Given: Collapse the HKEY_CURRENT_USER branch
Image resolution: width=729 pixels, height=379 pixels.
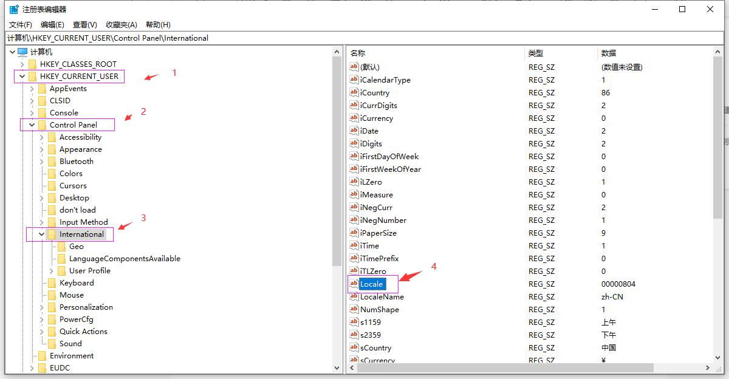Looking at the screenshot, I should (x=22, y=76).
